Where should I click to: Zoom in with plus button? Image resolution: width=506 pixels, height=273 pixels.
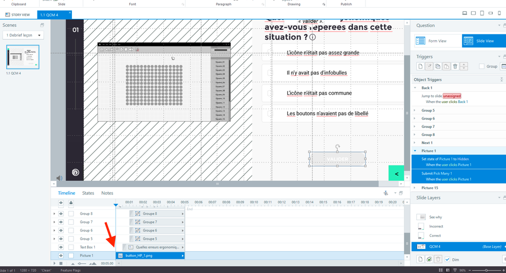[503, 270]
